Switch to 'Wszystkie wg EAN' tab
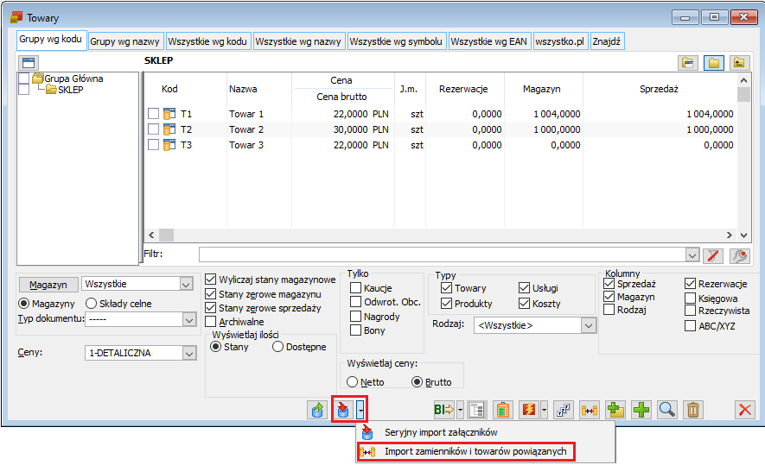This screenshot has width=765, height=465. click(489, 41)
